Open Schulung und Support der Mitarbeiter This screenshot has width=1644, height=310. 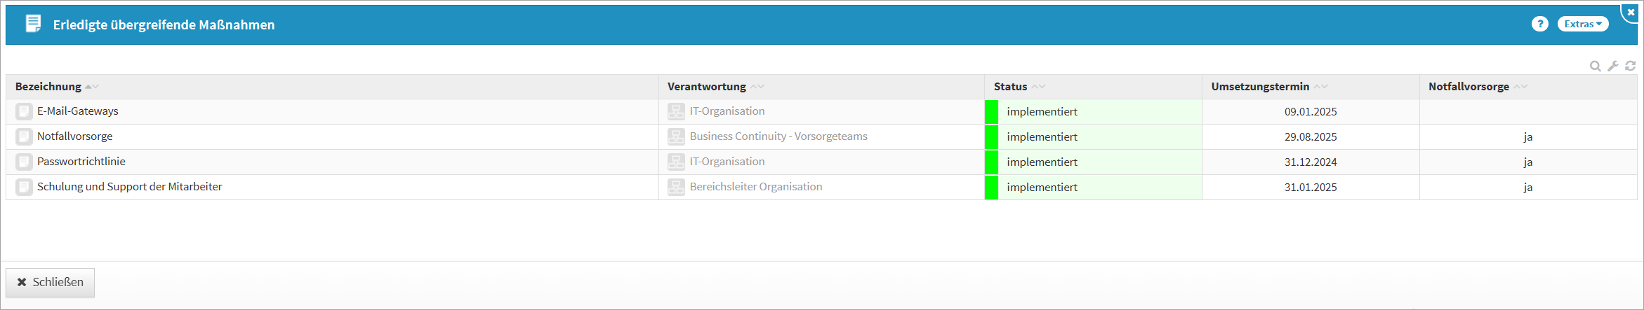tap(130, 187)
